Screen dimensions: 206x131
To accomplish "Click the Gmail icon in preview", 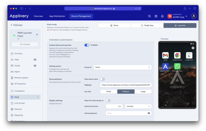I will [165, 55].
